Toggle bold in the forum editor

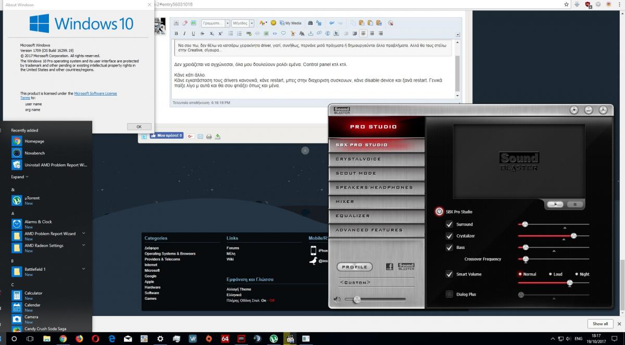(176, 33)
